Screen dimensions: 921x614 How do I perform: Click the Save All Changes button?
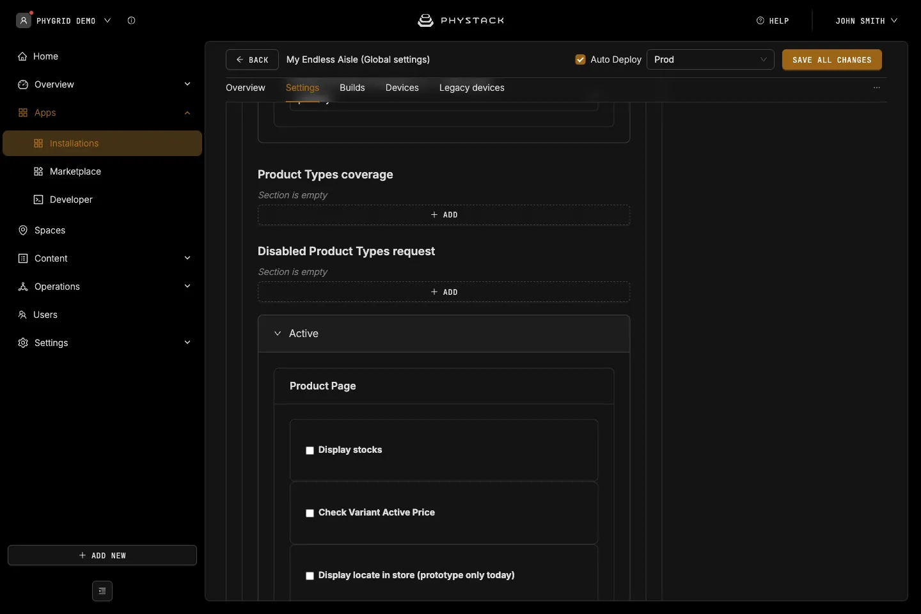click(832, 59)
